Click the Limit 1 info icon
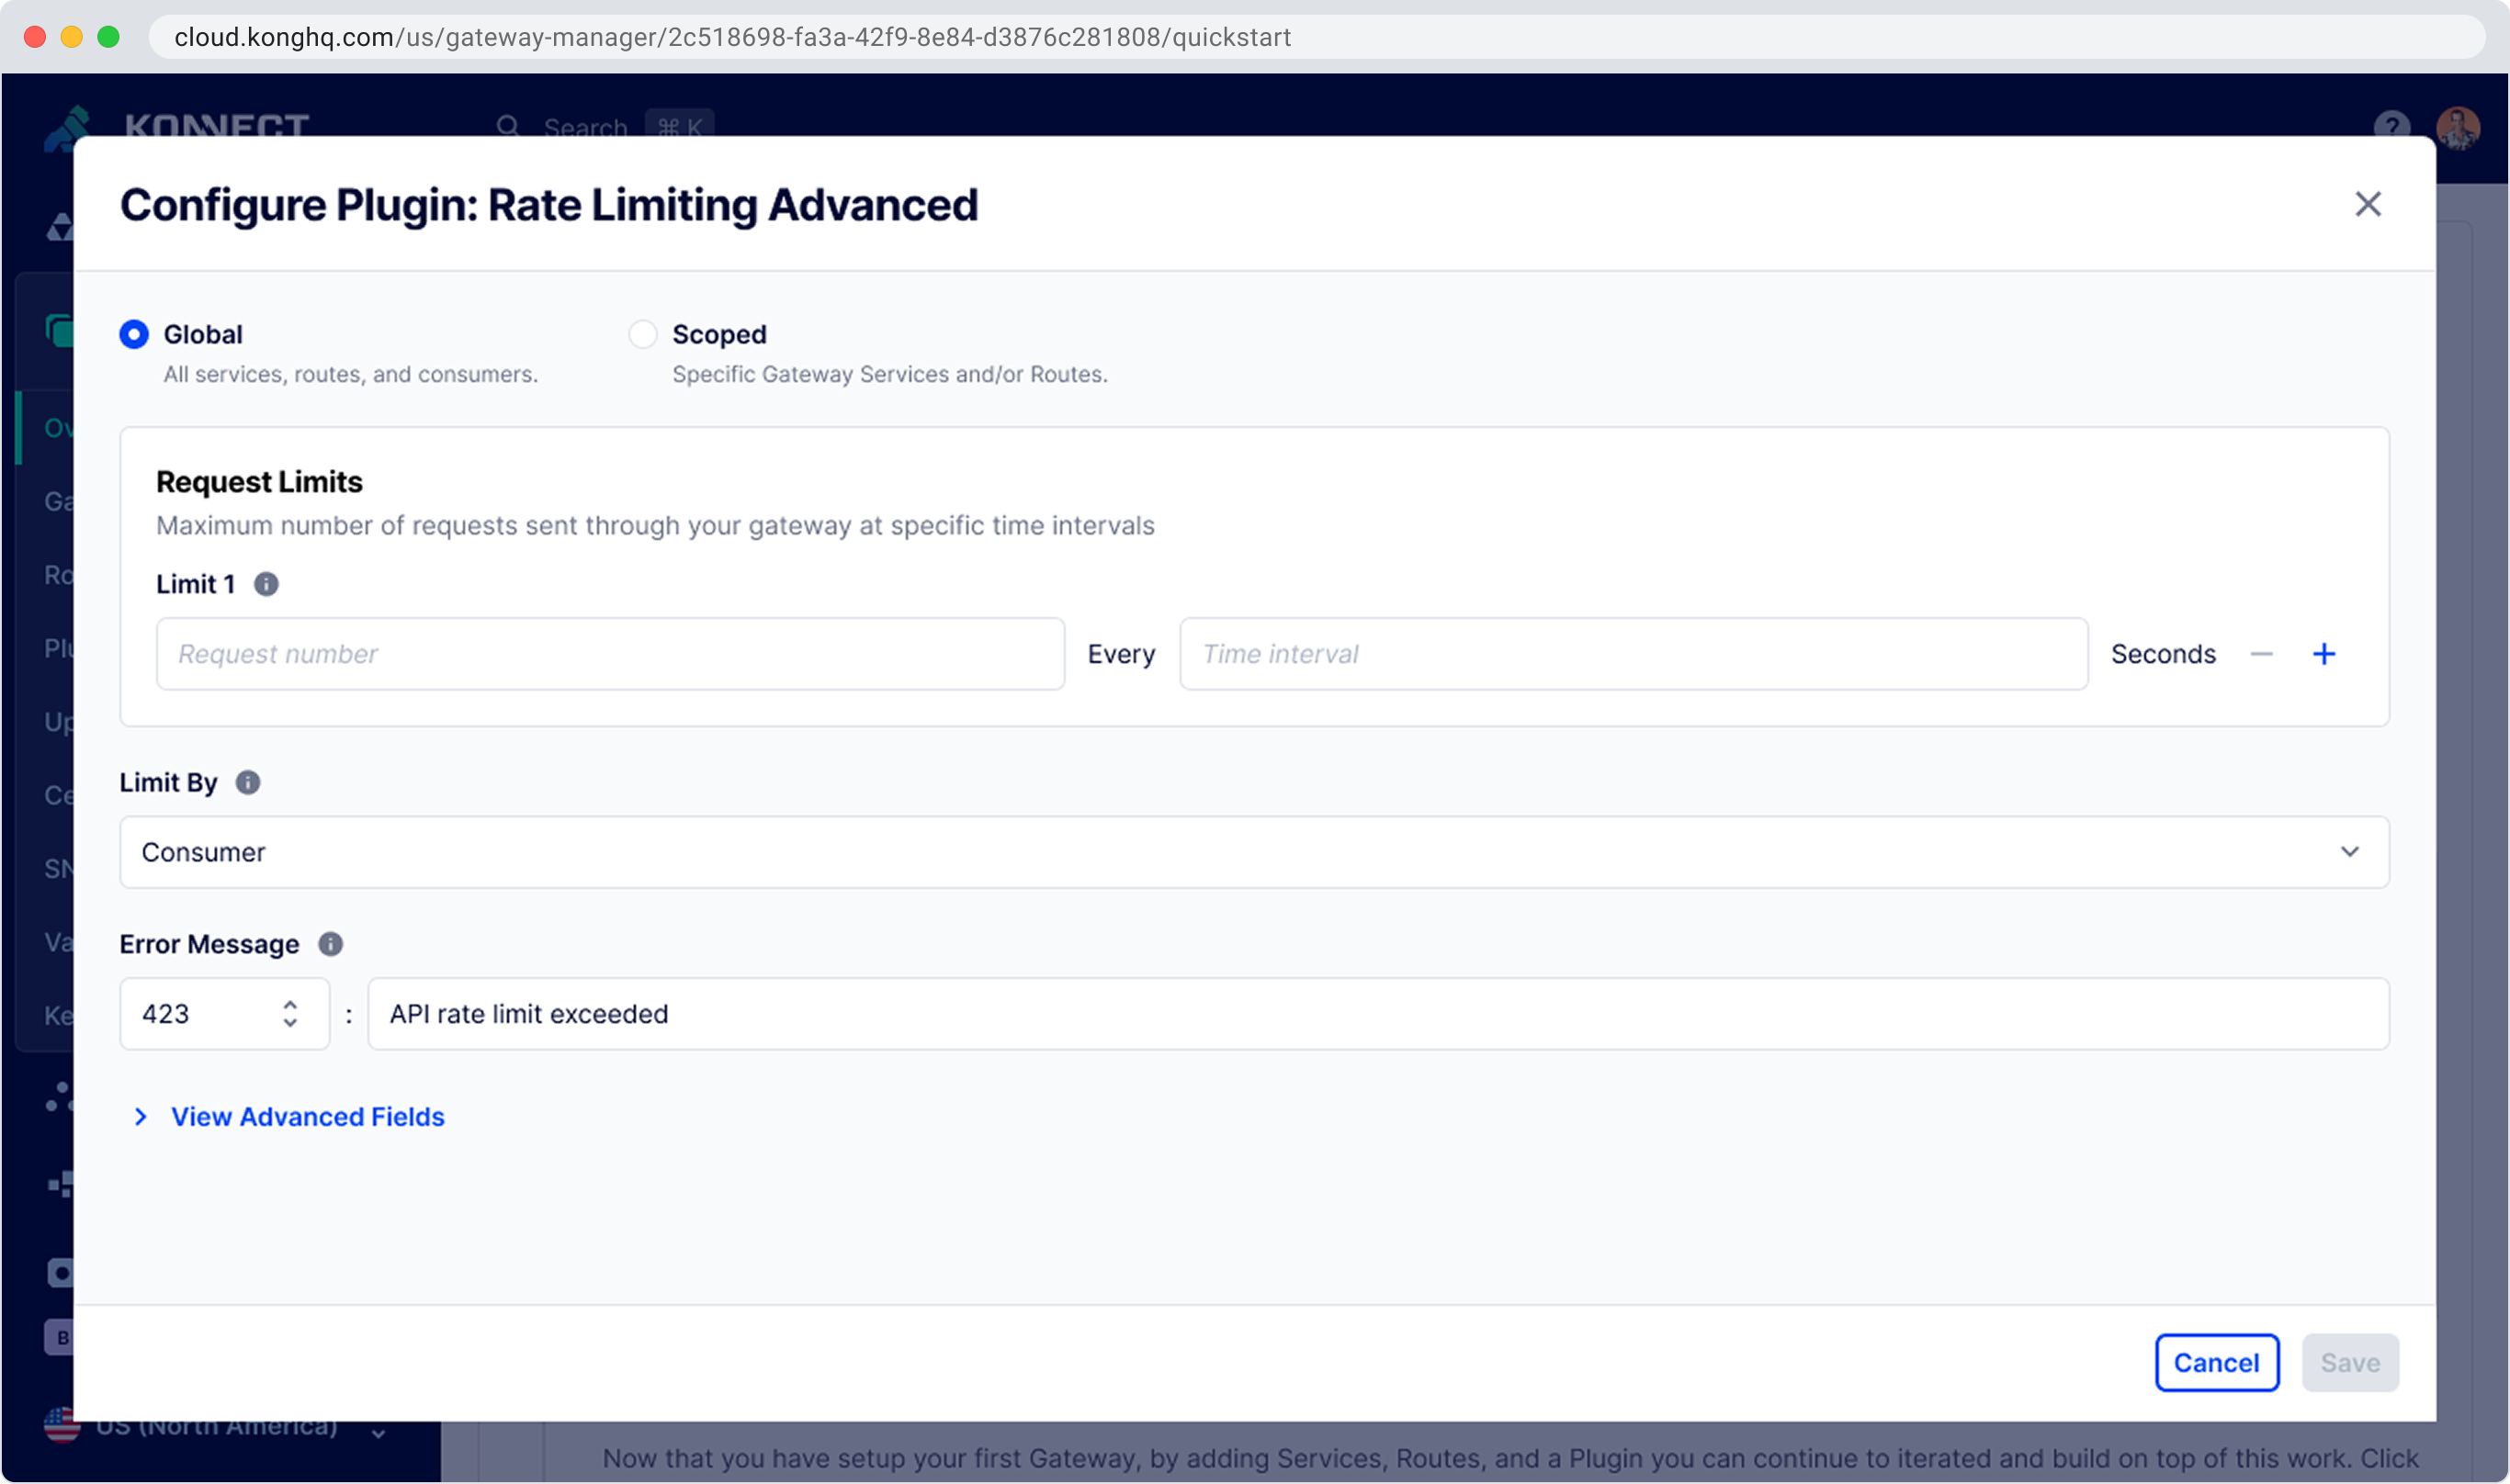The width and height of the screenshot is (2510, 1484). coord(266,584)
